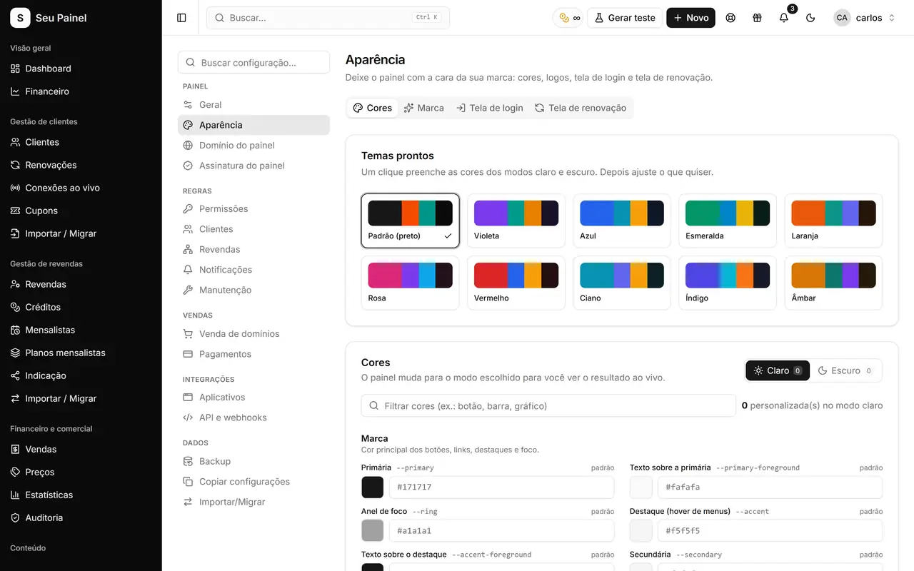Click the #fafafa hex value field
This screenshot has height=571, width=914.
tap(770, 487)
